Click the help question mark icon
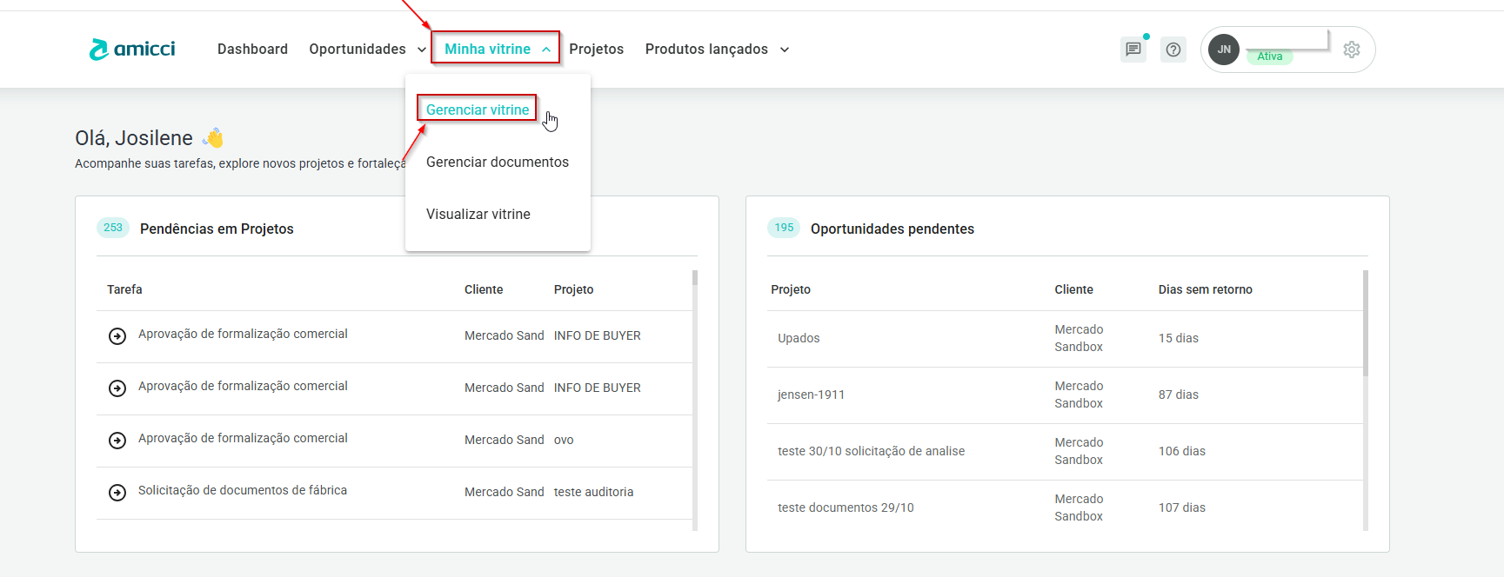This screenshot has height=577, width=1504. point(1173,50)
